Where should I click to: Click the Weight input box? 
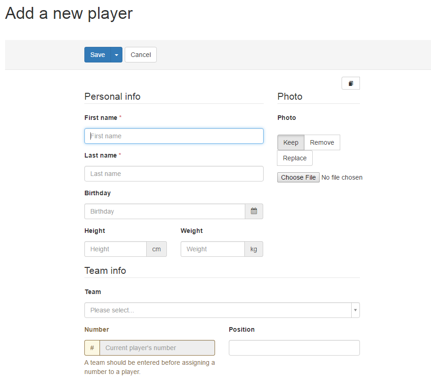pyautogui.click(x=212, y=249)
